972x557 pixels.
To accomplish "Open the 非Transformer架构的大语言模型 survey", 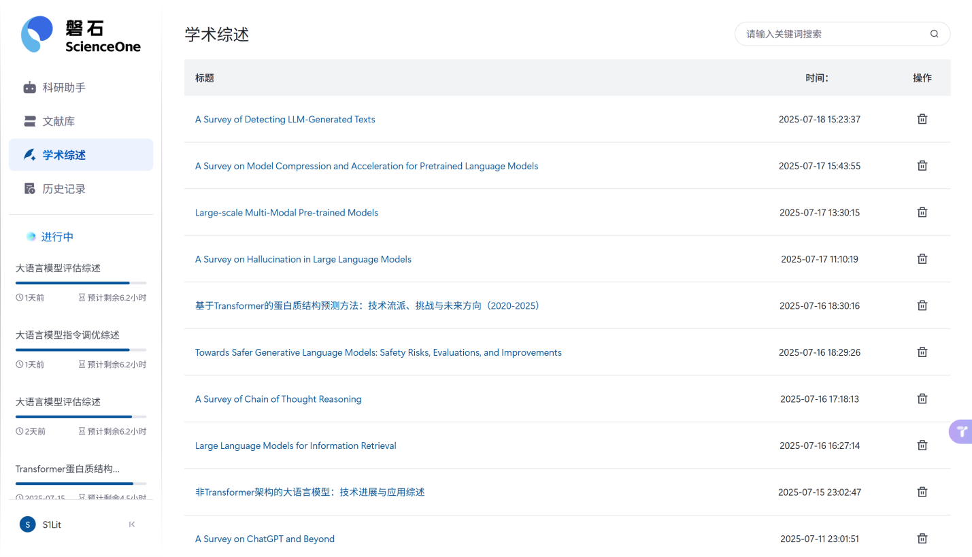I will (309, 492).
